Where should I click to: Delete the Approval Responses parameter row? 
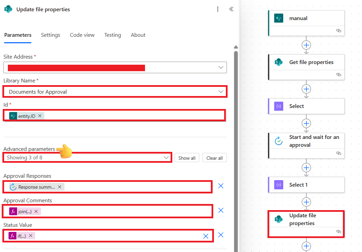pyautogui.click(x=221, y=186)
